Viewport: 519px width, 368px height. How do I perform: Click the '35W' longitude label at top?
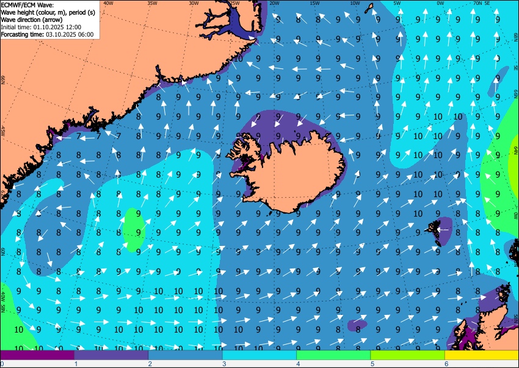click(152, 3)
